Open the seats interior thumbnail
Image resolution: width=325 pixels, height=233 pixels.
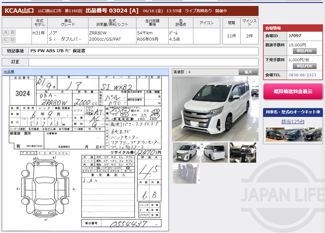186,173
